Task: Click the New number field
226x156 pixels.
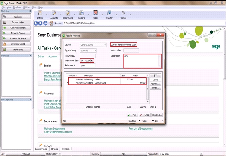Action: (131, 50)
